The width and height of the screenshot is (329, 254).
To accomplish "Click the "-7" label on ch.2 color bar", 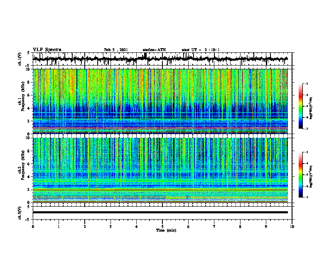I will (307, 198).
